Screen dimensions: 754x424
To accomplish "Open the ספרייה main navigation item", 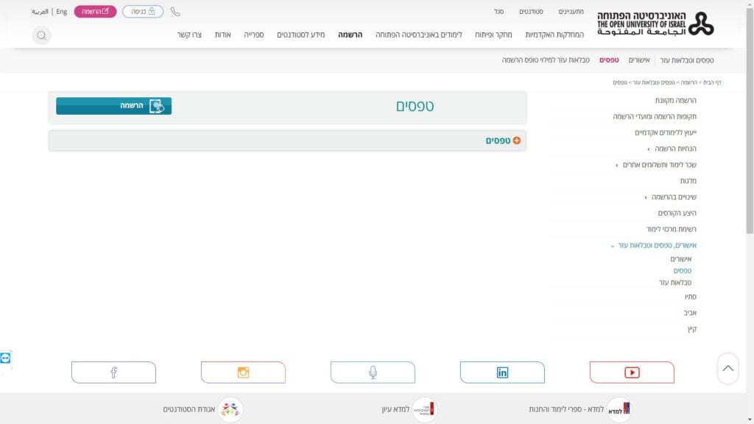I will click(254, 35).
